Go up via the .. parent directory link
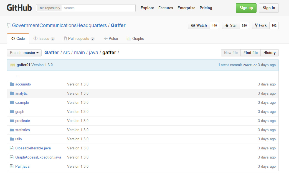 coord(17,75)
